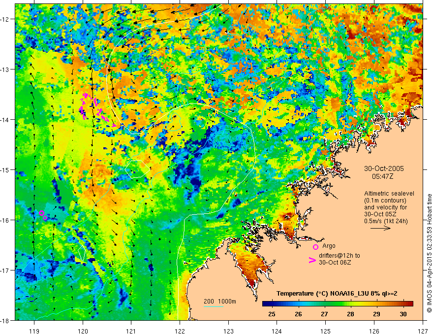This screenshot has height=335, width=433.
Task: Click the velocity scale arrow in legend
Action: [x=380, y=228]
